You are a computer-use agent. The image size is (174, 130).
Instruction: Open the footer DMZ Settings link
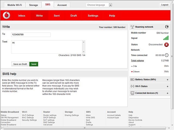click(x=49, y=122)
